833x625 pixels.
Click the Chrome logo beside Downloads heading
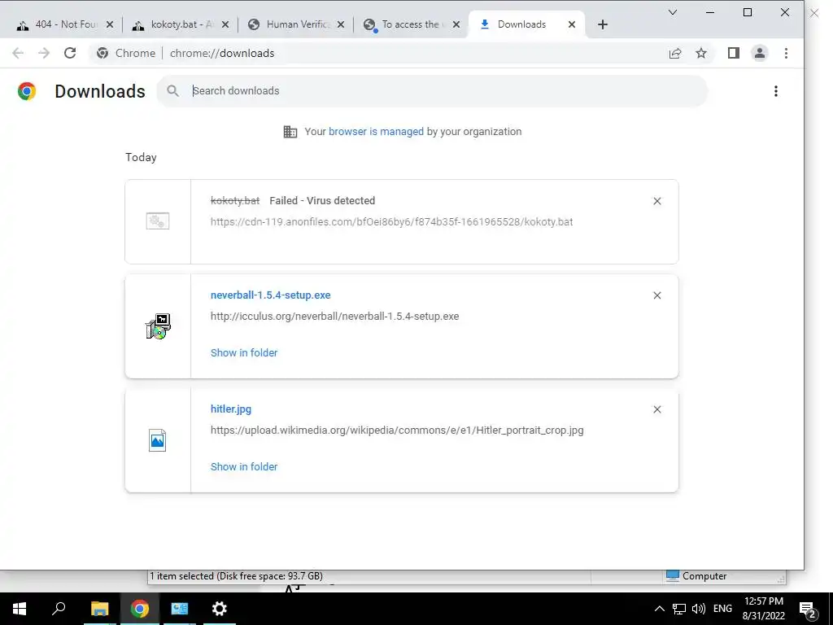(27, 91)
